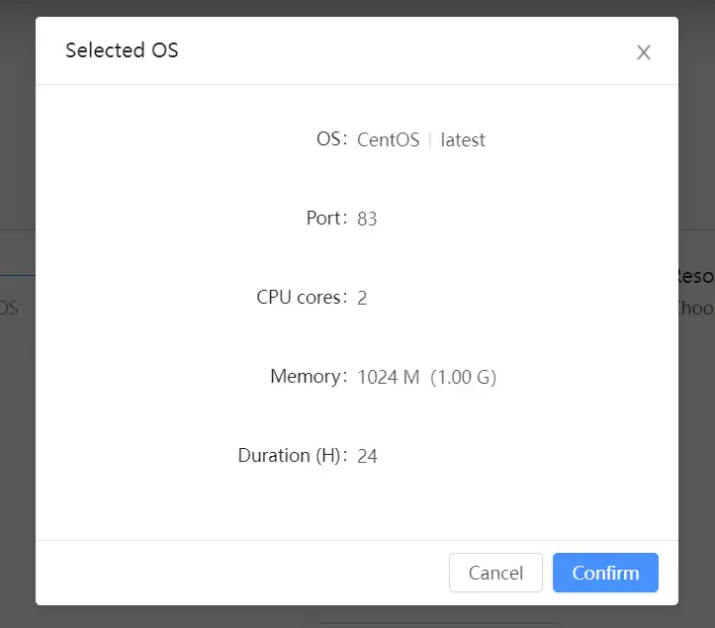Select the CentOS value text
The image size is (715, 628).
pos(388,139)
